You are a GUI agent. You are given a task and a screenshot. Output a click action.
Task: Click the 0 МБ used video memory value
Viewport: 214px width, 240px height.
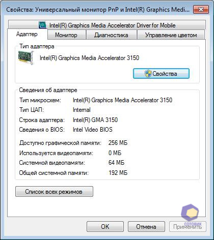(x=115, y=153)
